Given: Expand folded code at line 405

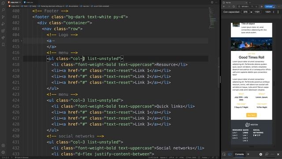Looking at the screenshot, I should coord(22,41).
